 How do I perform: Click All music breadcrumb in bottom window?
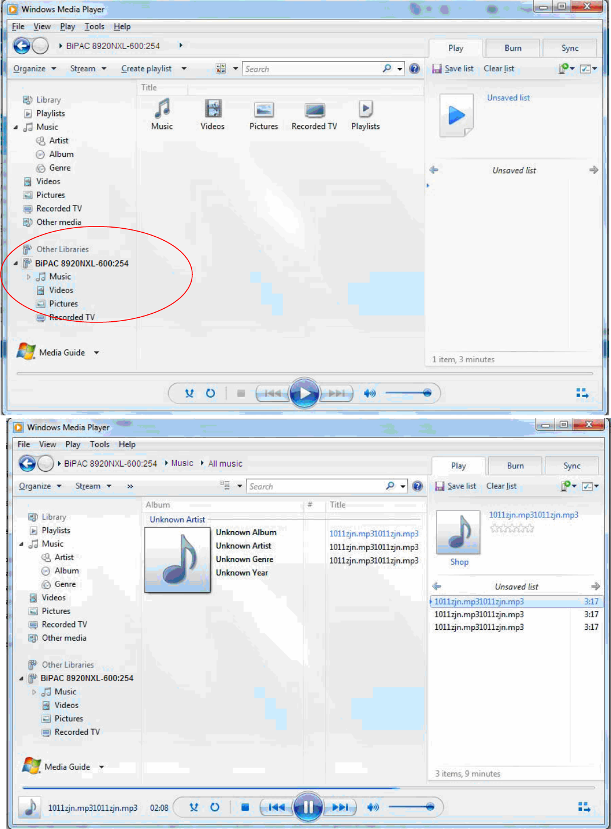pyautogui.click(x=225, y=463)
